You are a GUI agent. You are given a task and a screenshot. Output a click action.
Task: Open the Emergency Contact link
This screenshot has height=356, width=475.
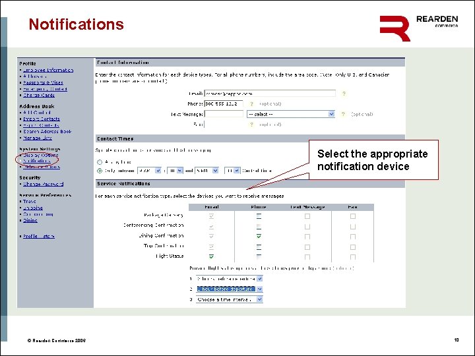(45, 89)
